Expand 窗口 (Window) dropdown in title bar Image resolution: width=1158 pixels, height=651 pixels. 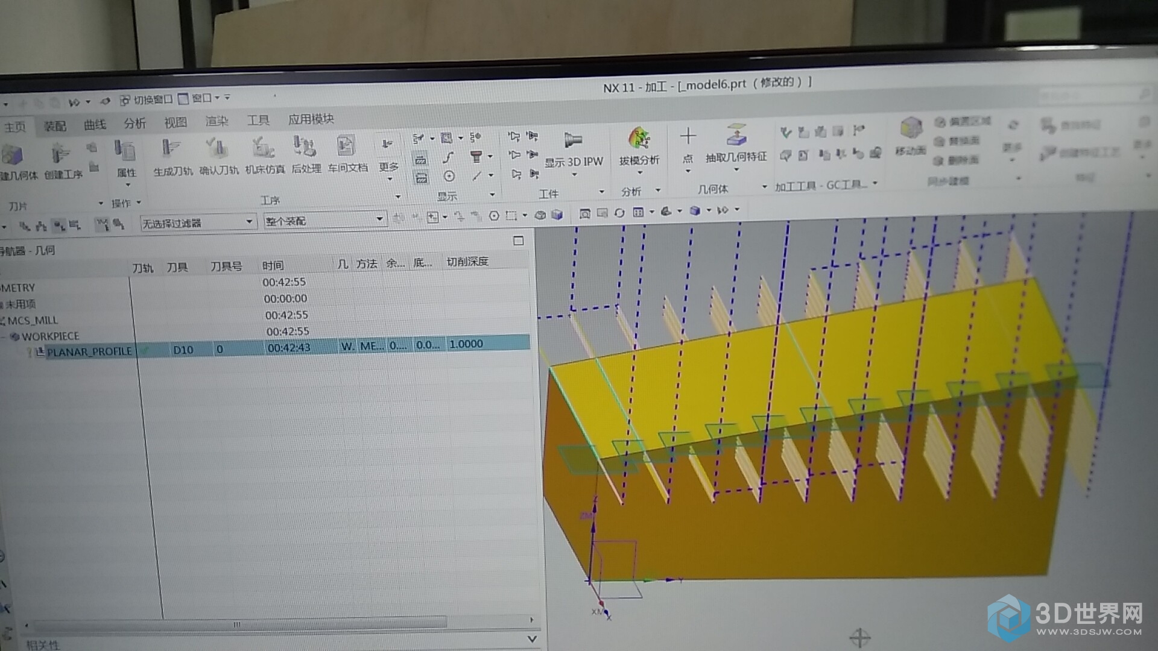click(217, 98)
